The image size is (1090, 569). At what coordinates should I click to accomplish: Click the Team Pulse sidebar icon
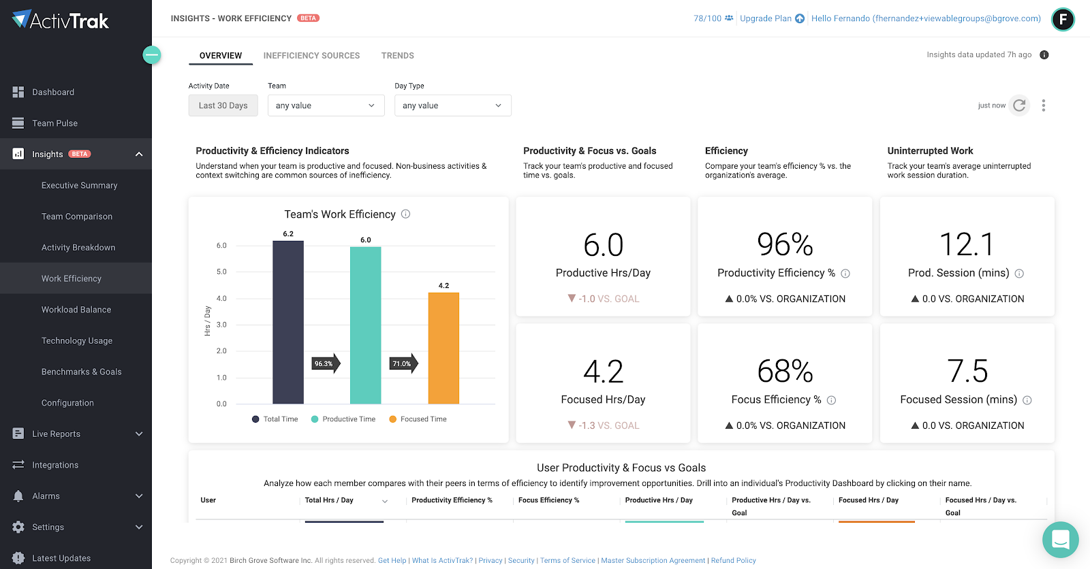coord(18,123)
